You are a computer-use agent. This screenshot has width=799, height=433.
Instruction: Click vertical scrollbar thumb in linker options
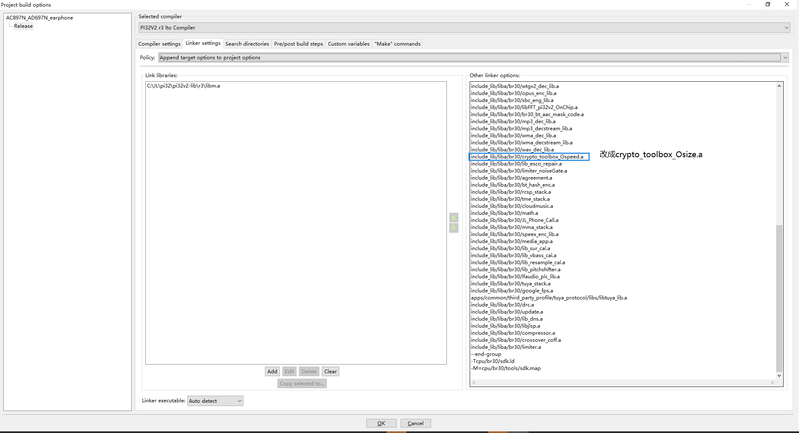tap(779, 298)
